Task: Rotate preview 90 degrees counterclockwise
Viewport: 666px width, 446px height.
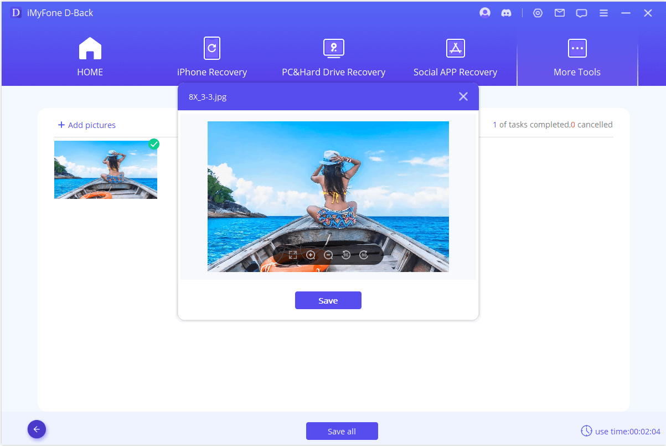Action: [346, 255]
